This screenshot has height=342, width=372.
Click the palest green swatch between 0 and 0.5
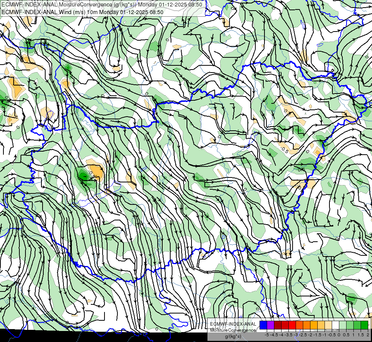(343, 325)
